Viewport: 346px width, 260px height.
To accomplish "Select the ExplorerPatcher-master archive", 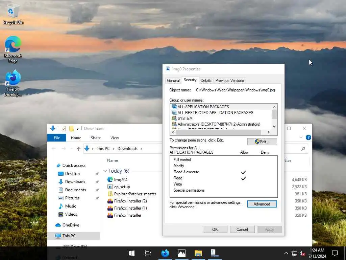I will pos(135,194).
